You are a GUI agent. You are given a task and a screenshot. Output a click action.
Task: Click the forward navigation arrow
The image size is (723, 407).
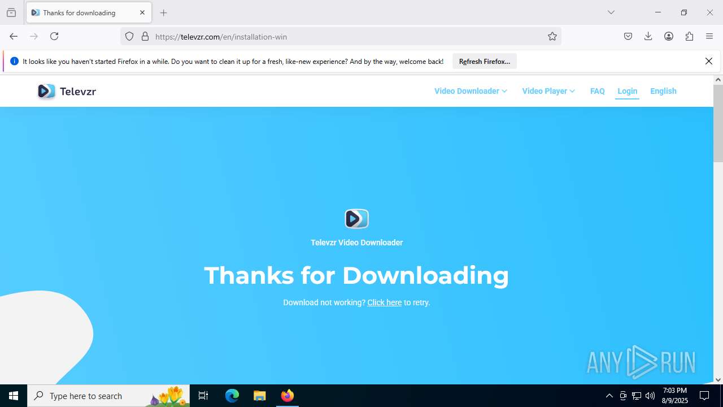click(x=34, y=36)
